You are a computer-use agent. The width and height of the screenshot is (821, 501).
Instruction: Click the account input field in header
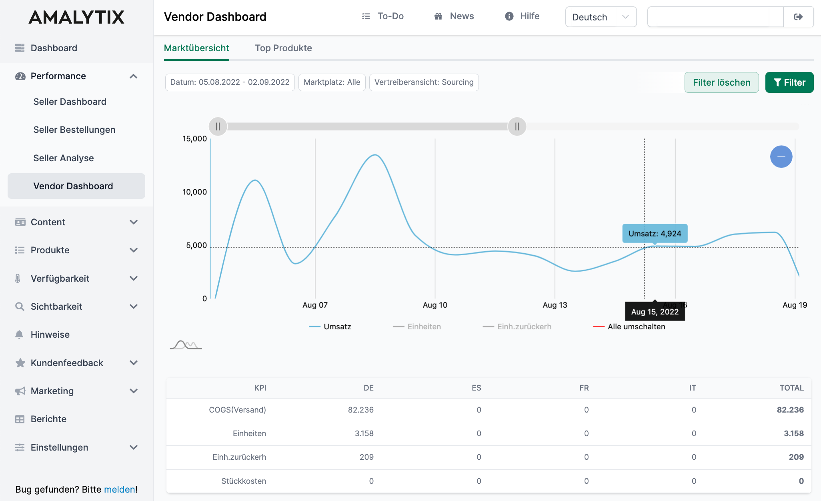715,17
